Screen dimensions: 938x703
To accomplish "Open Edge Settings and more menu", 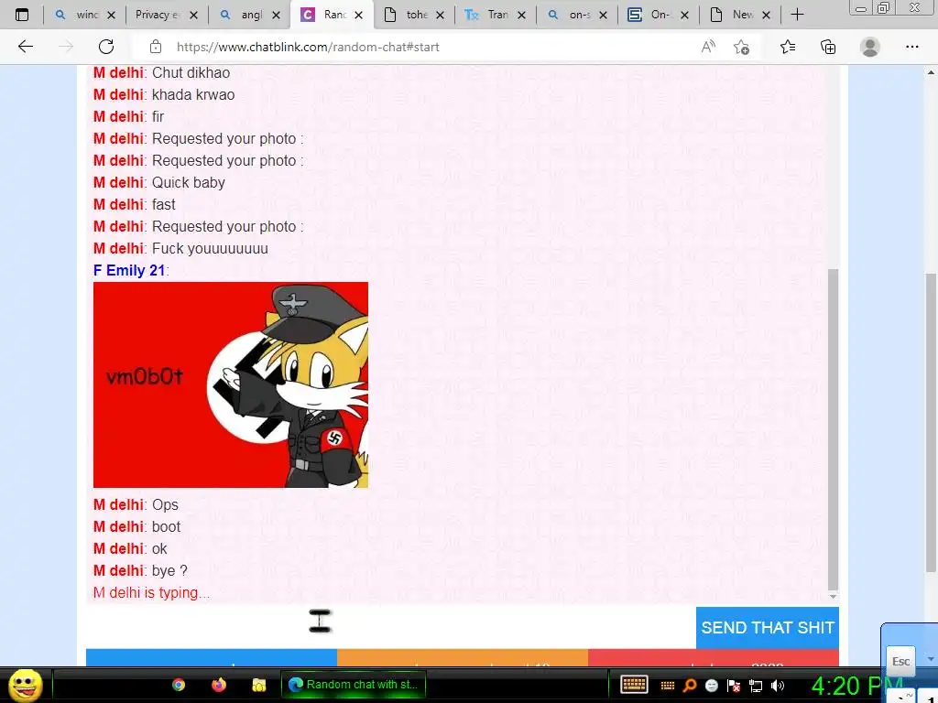I will pos(911,47).
